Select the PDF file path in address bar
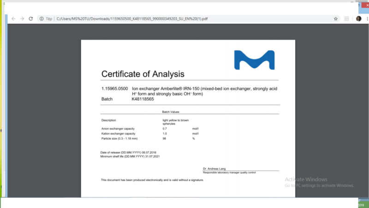The width and height of the screenshot is (369, 208). [x=132, y=18]
